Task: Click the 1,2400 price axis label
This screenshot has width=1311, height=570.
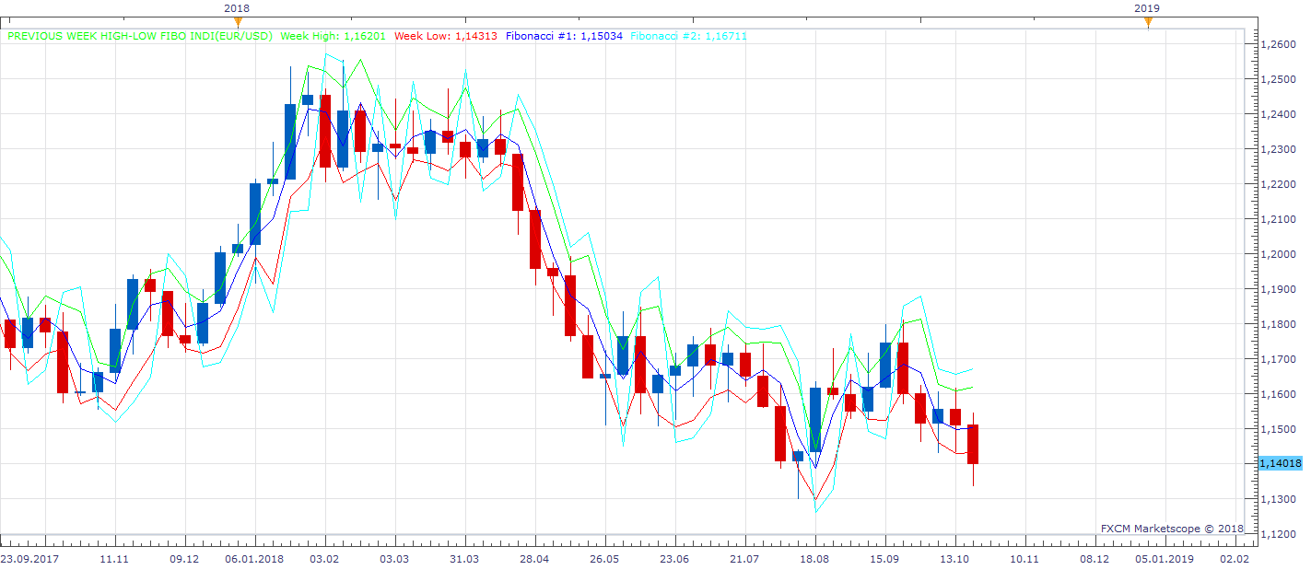Action: 1277,114
